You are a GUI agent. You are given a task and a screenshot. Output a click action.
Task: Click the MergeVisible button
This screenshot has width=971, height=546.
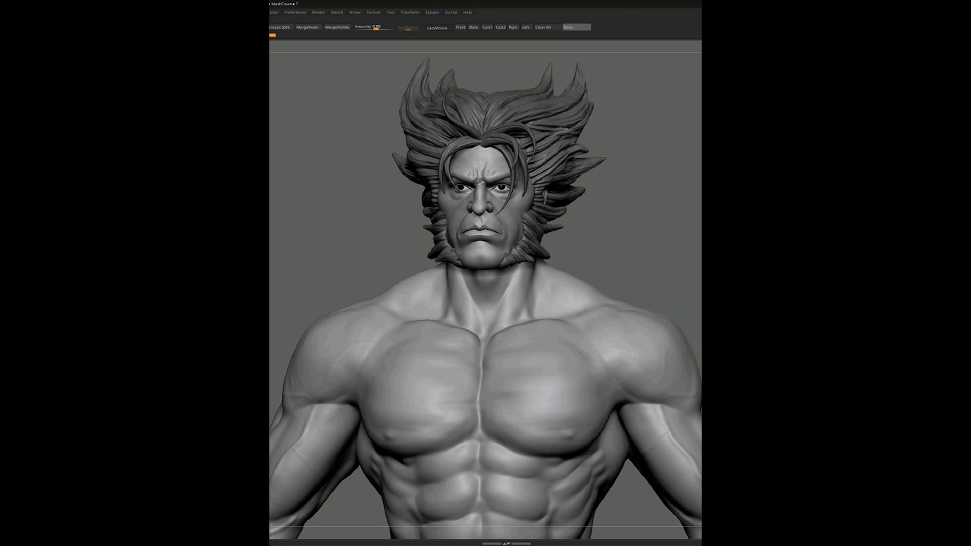337,27
